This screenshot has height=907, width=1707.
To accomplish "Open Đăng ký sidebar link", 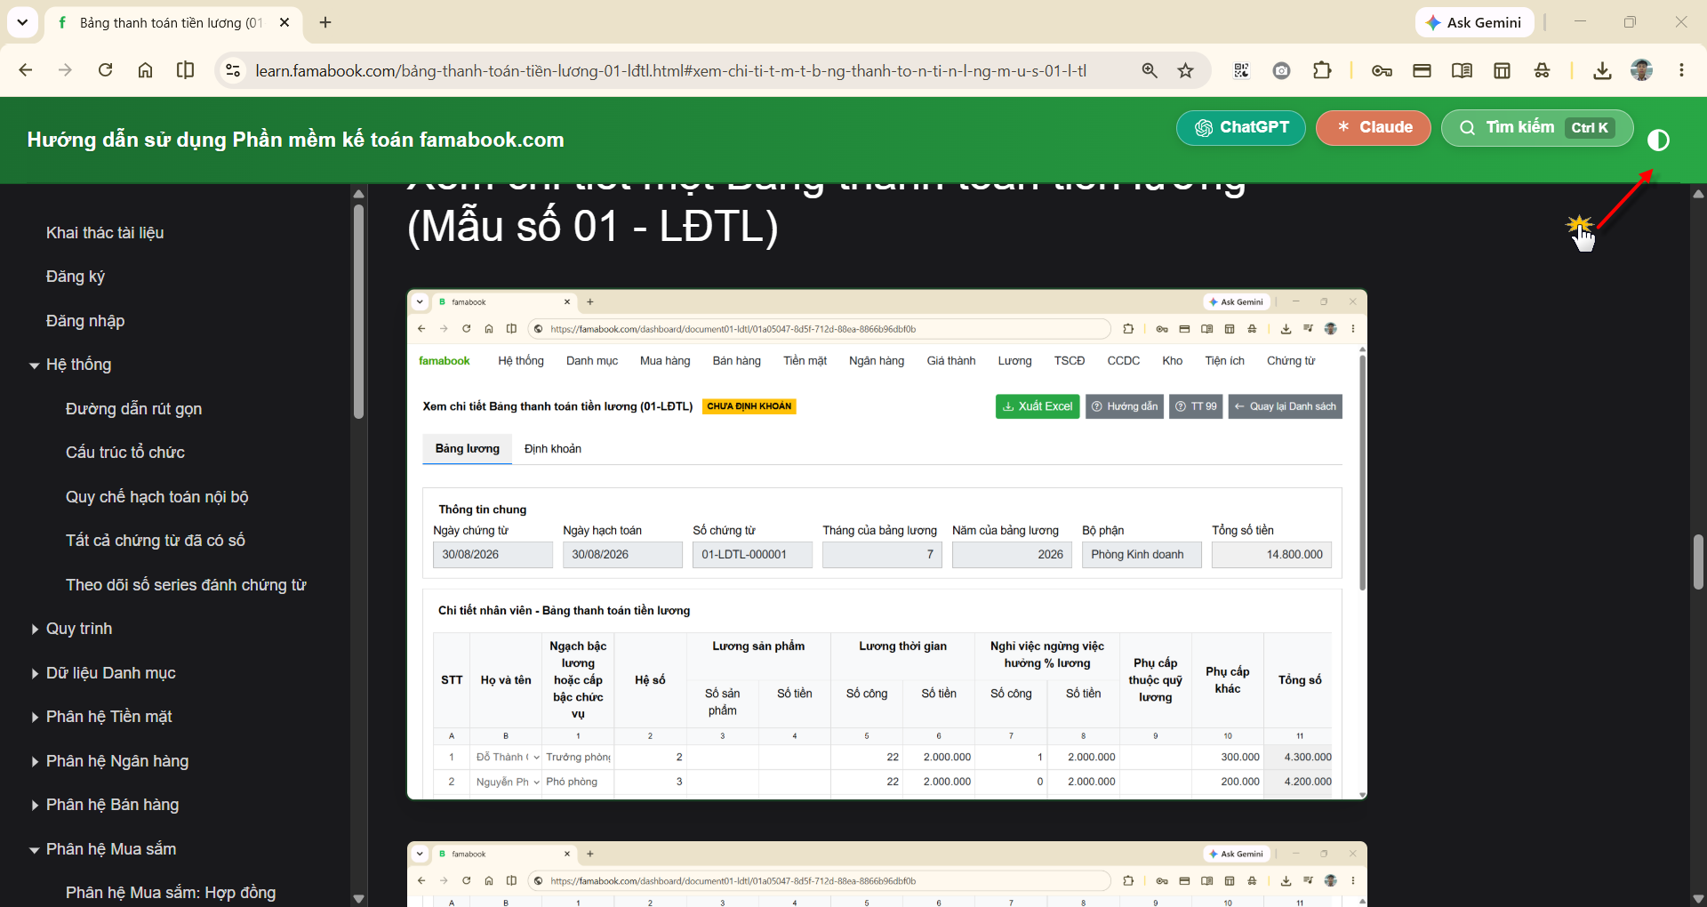I will (x=76, y=277).
